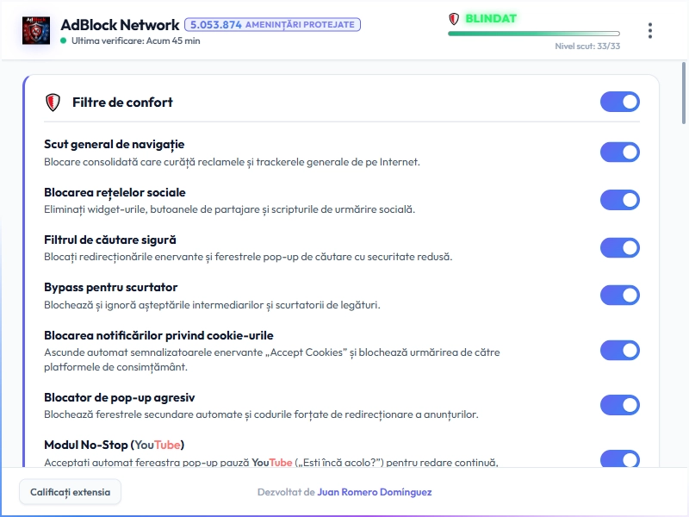
Task: Disable Scut general de navigație toggle
Action: pyautogui.click(x=620, y=153)
